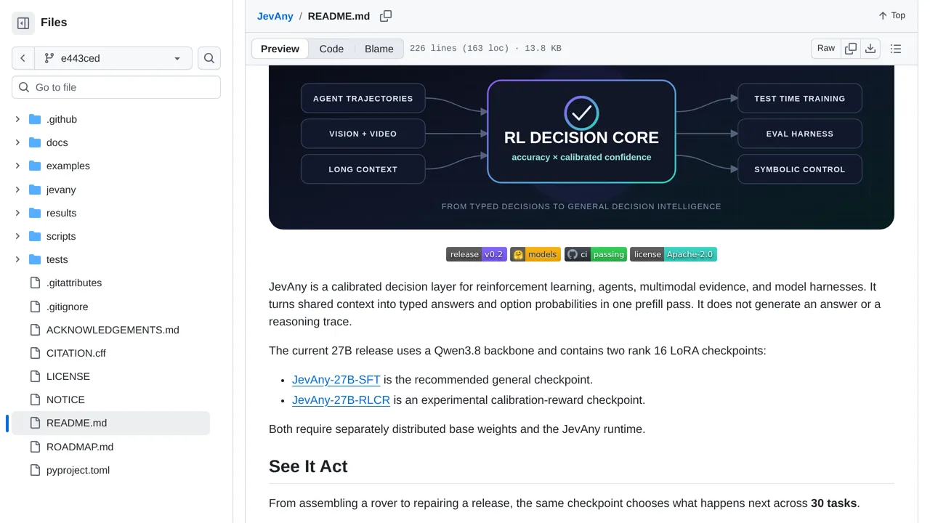This screenshot has height=523, width=930.
Task: Click the "226 lines (163 loc) · 13.8 KB" text
Action: point(485,49)
